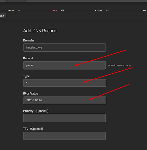Viewport: 147px width, 150px height.
Task: Click the panel.hestiacp.xyz hint text
Action: pos(120,65)
